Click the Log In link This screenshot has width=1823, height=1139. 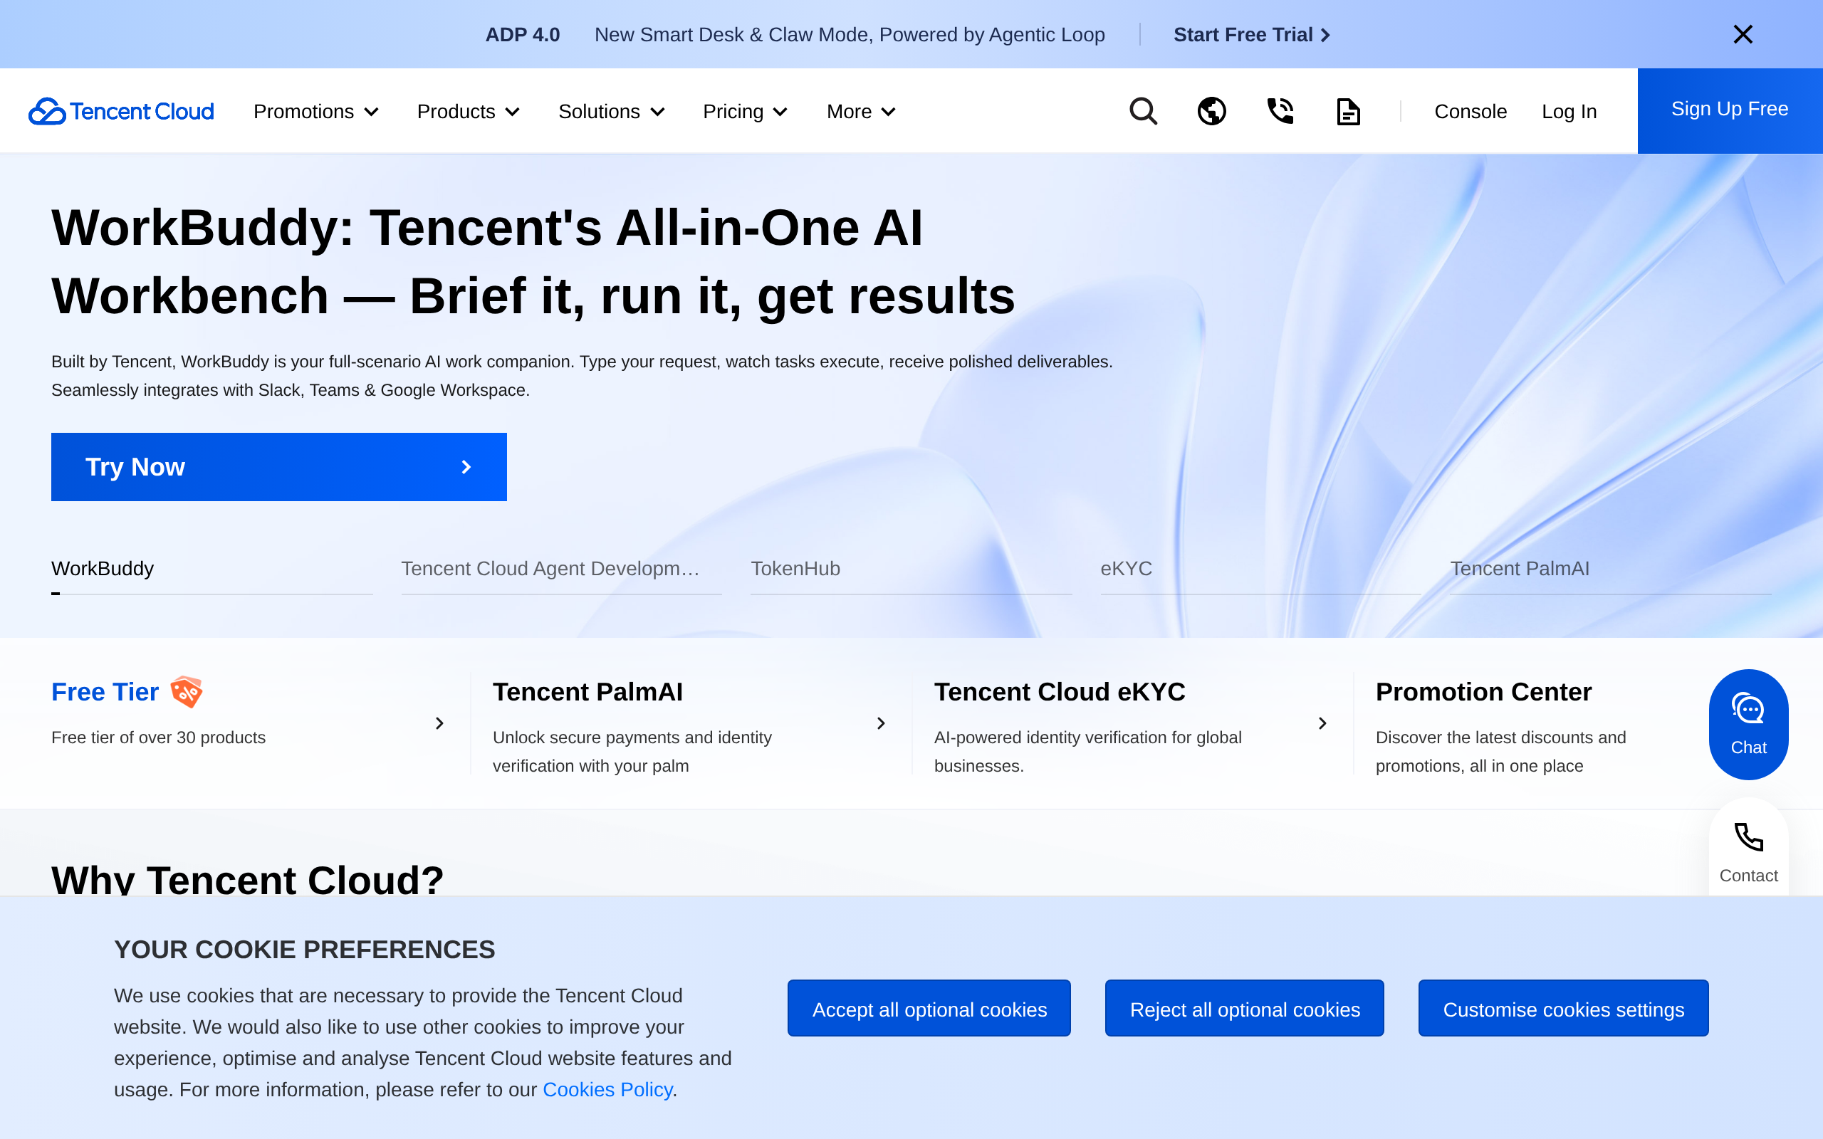click(x=1569, y=112)
